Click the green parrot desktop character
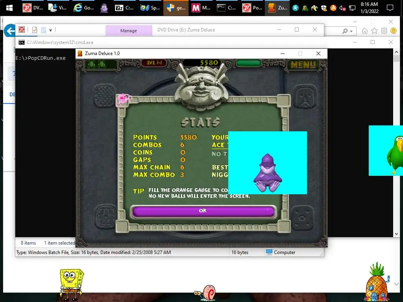Image resolution: width=403 pixels, height=302 pixels. (x=395, y=154)
